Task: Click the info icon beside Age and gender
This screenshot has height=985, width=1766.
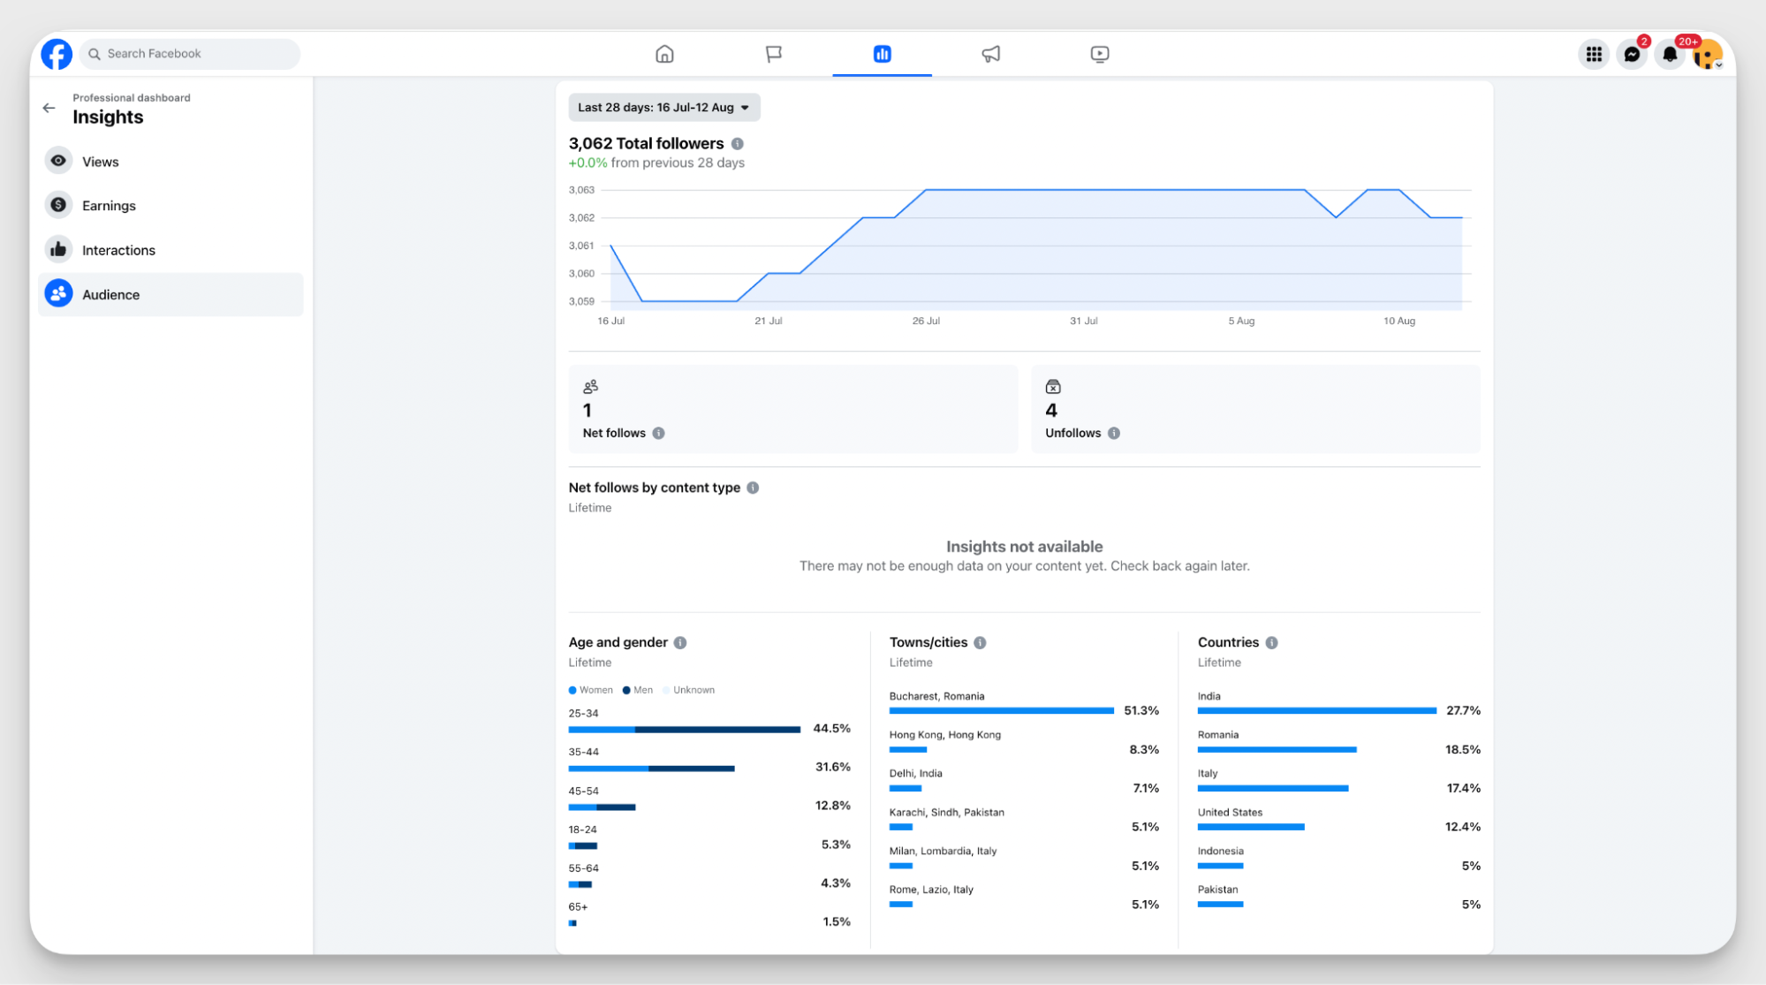Action: click(x=680, y=642)
